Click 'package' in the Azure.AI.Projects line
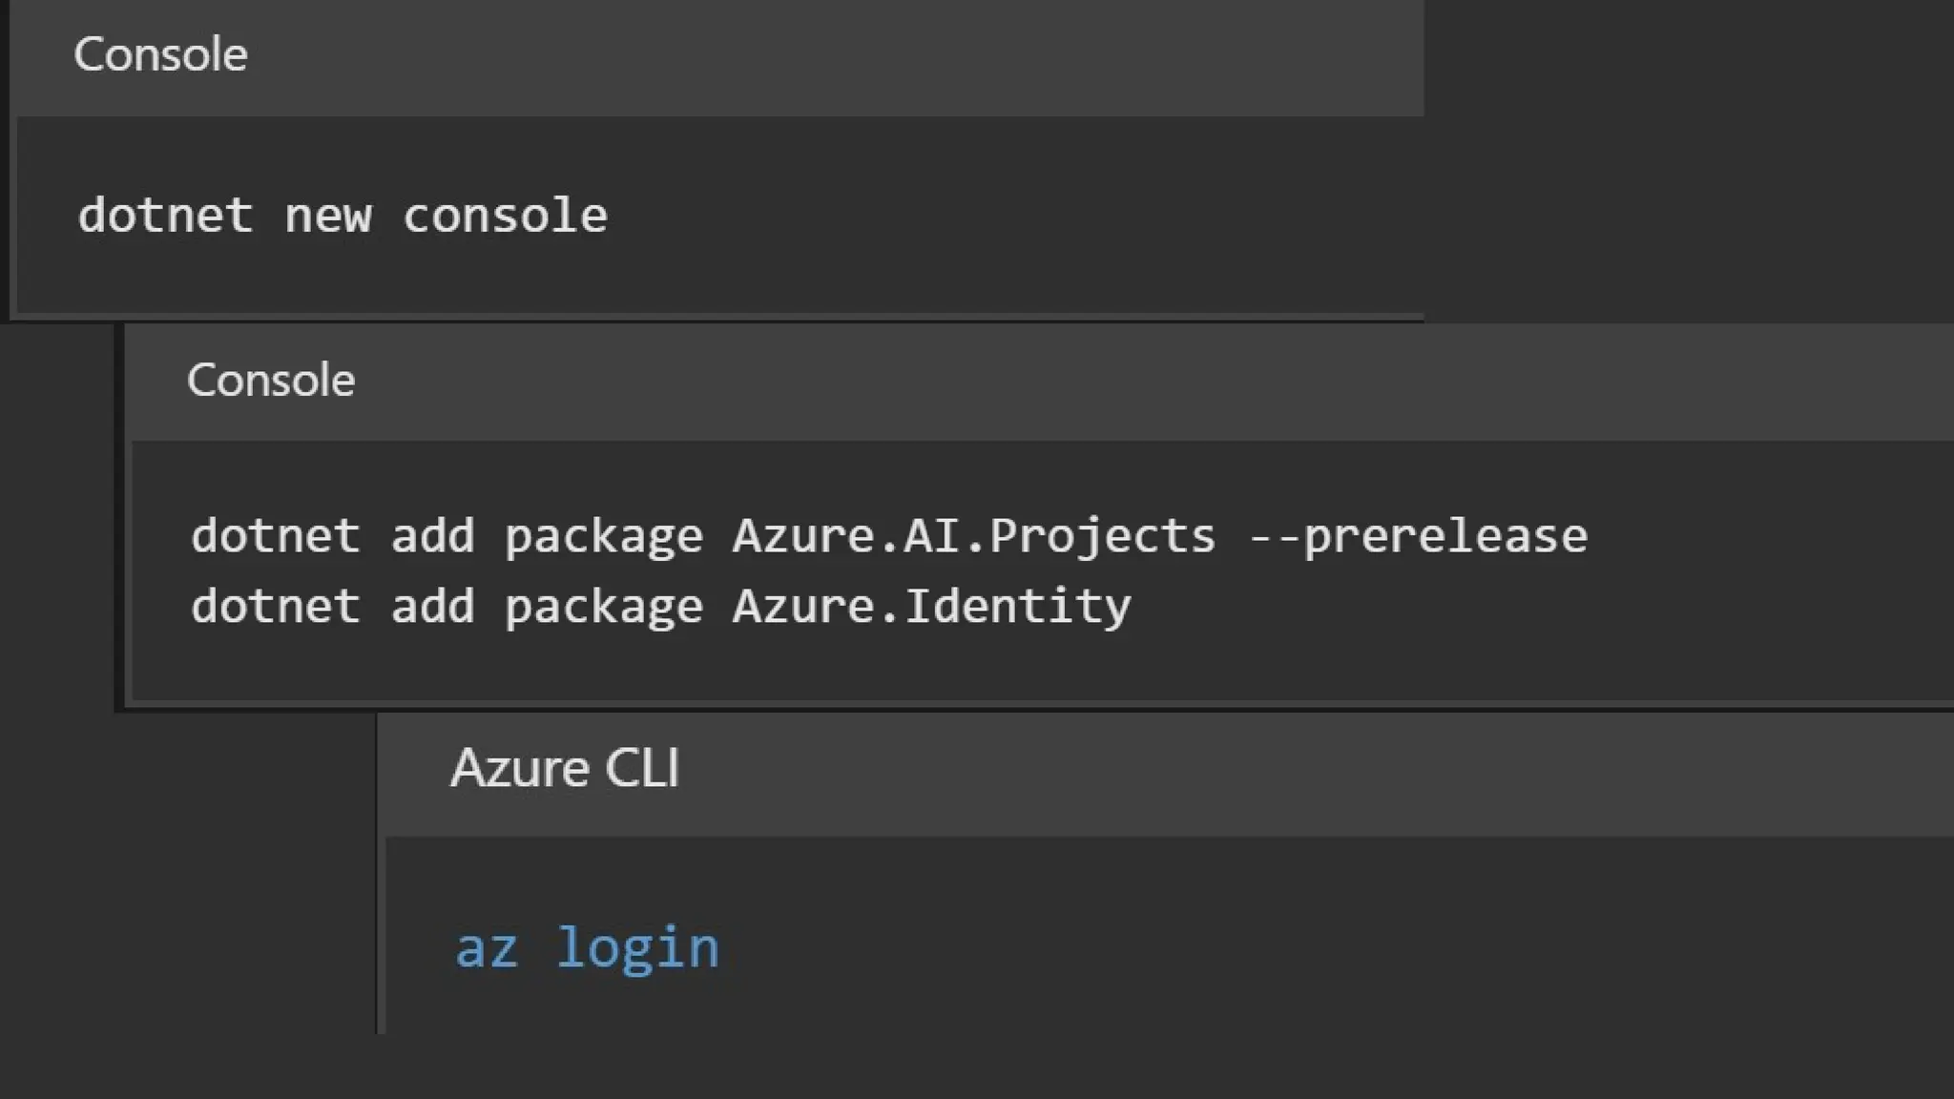Viewport: 1954px width, 1099px height. tap(603, 536)
